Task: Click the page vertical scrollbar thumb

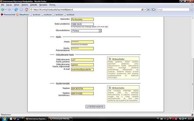Action: point(192,85)
